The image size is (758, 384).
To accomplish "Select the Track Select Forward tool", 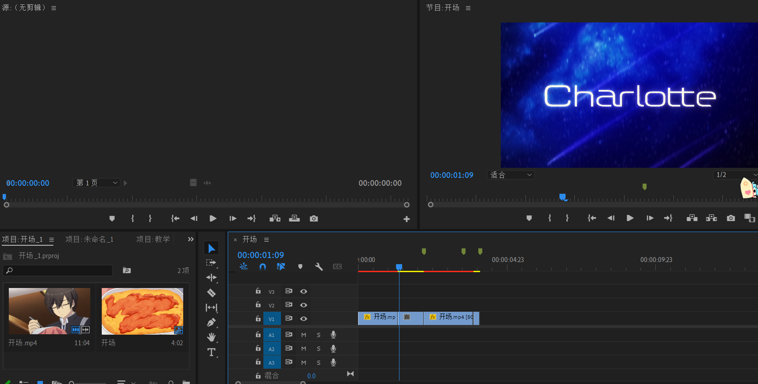I will point(211,263).
